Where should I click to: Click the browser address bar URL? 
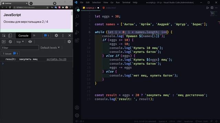pos(25,8)
